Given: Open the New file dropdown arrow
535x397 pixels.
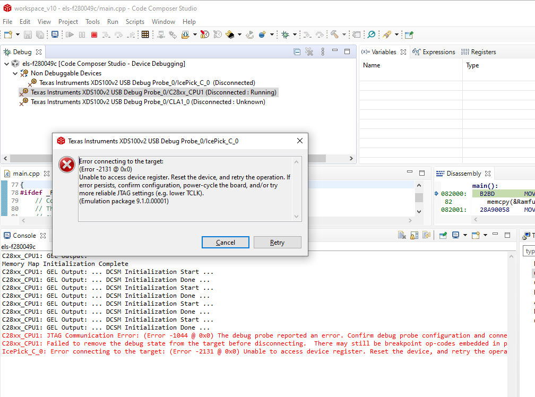Looking at the screenshot, I should tap(18, 34).
